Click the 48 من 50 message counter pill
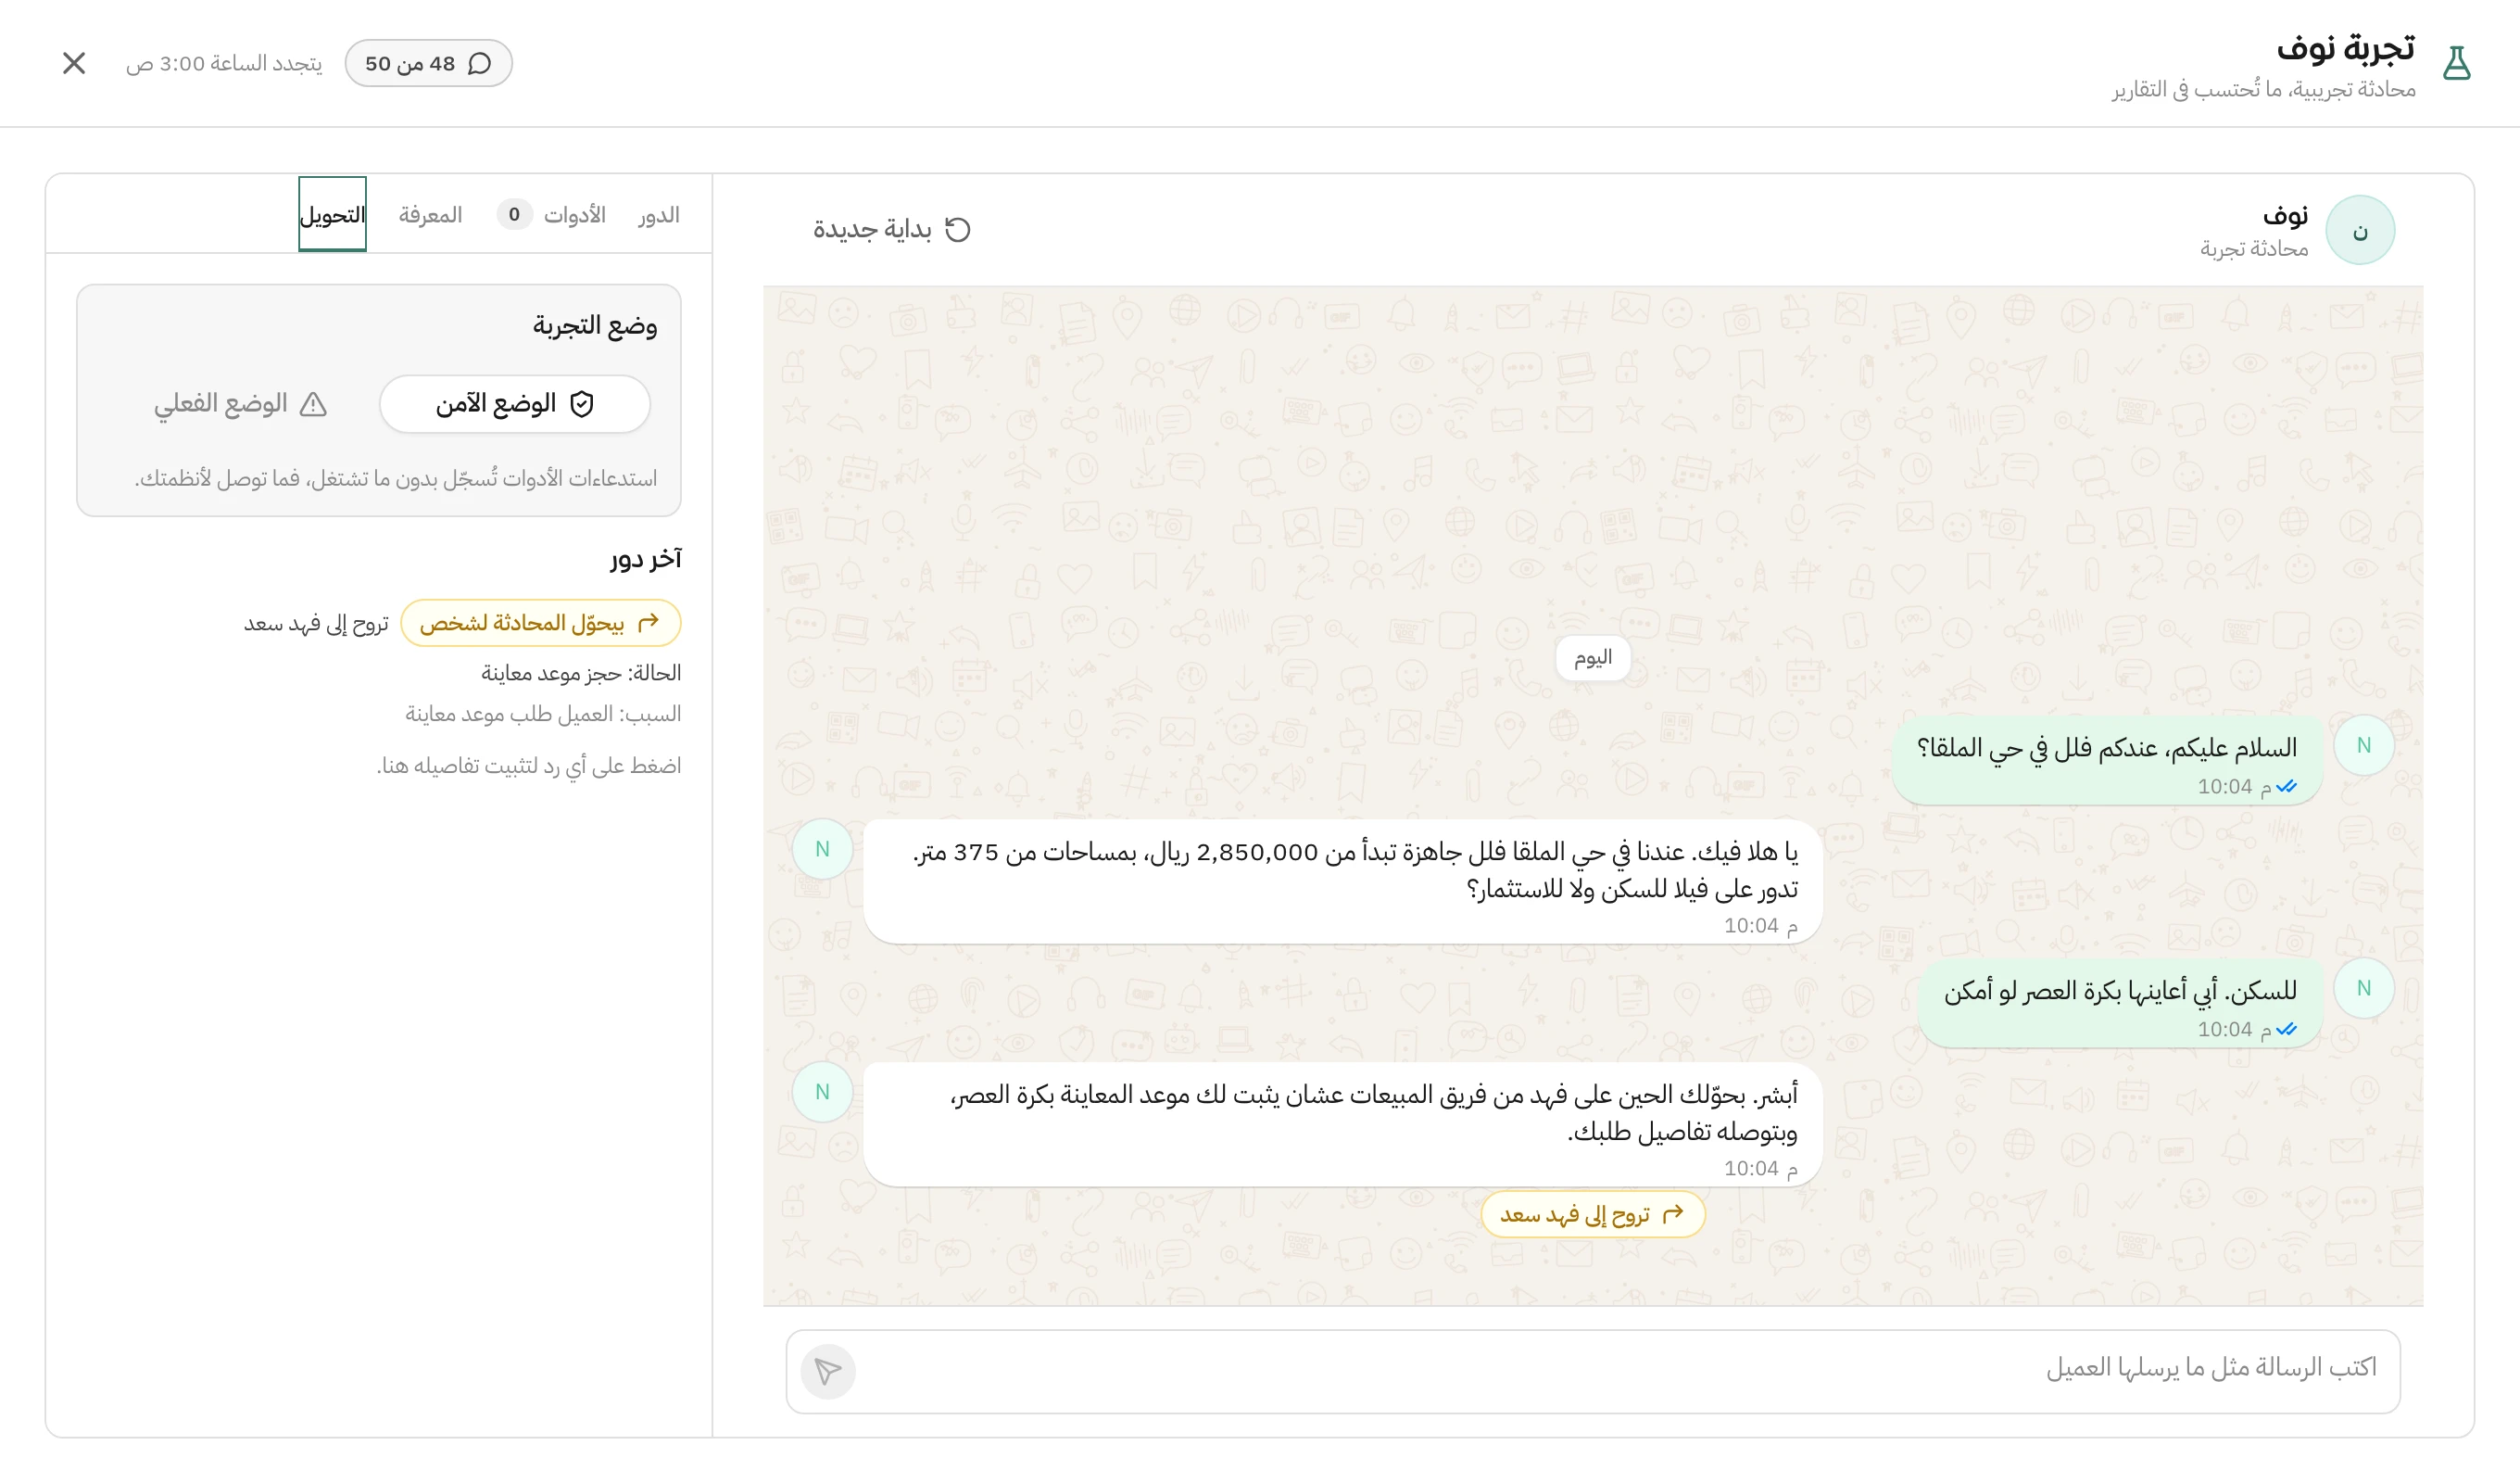 (428, 63)
